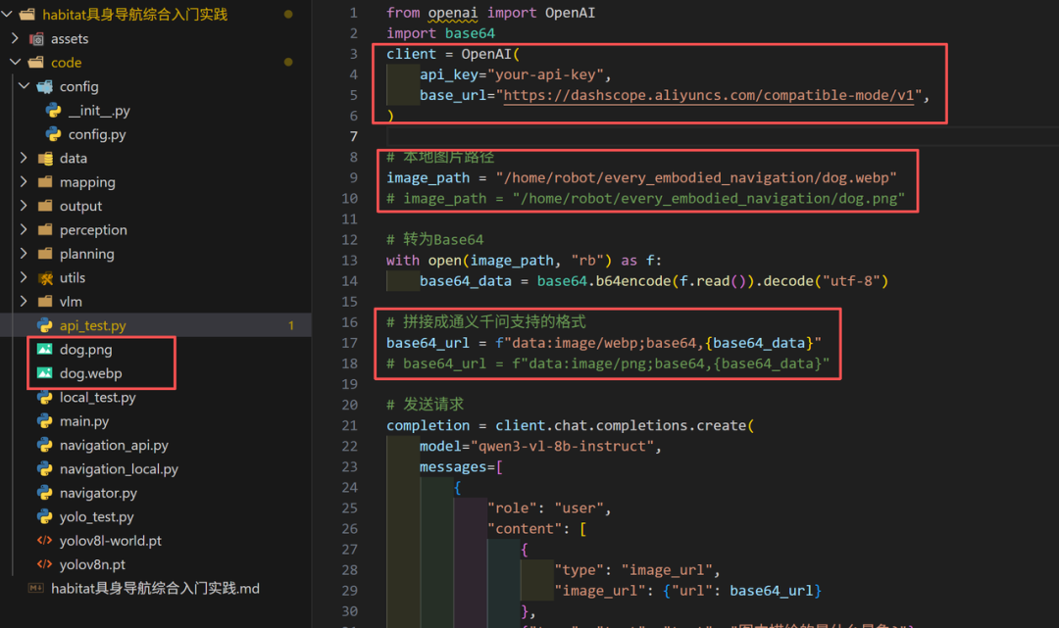Expand the perception folder

tap(25, 230)
